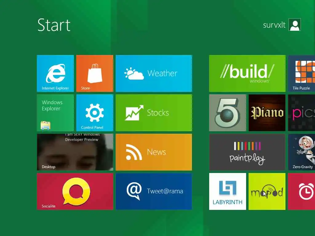
Task: Launch the Tile Puzzle game
Action: (x=301, y=73)
